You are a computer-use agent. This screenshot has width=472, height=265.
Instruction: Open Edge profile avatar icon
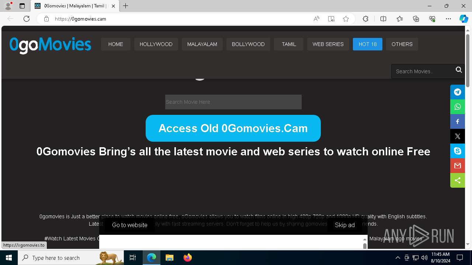pos(8,6)
